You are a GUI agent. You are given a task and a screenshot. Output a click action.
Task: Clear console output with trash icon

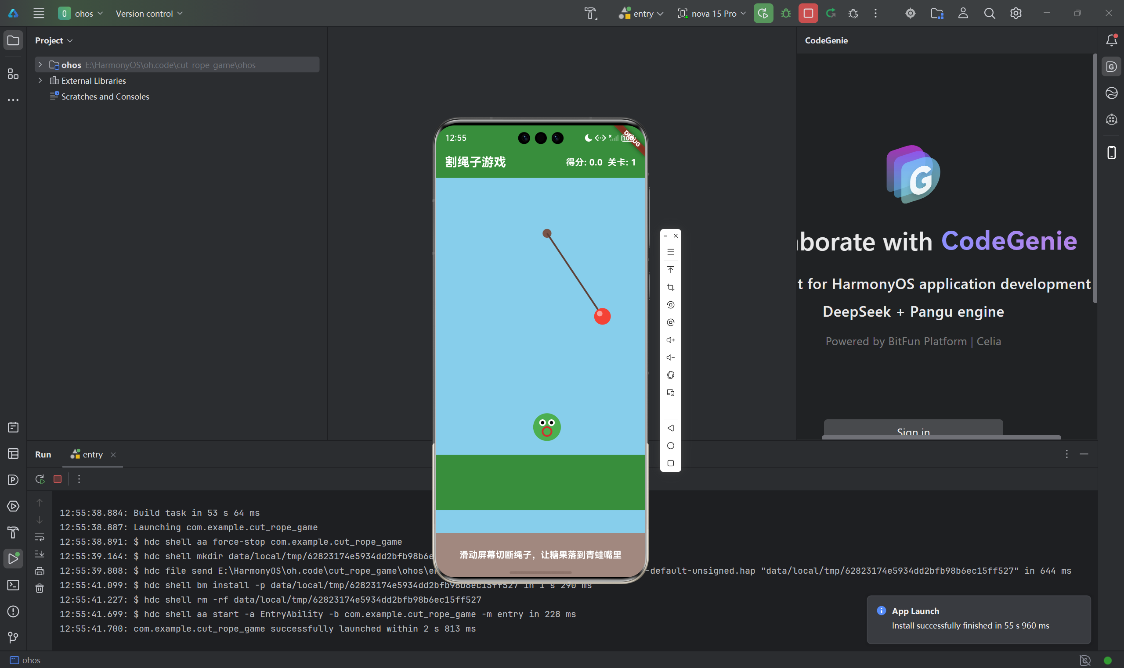click(40, 588)
